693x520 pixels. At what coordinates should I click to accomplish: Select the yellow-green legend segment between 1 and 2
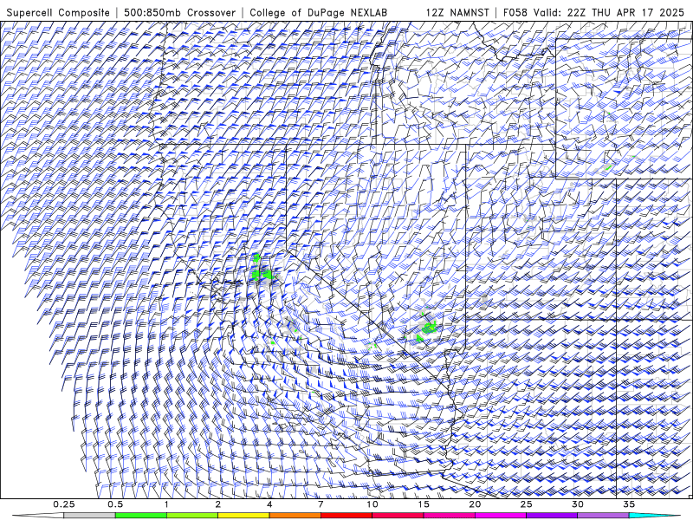192,516
